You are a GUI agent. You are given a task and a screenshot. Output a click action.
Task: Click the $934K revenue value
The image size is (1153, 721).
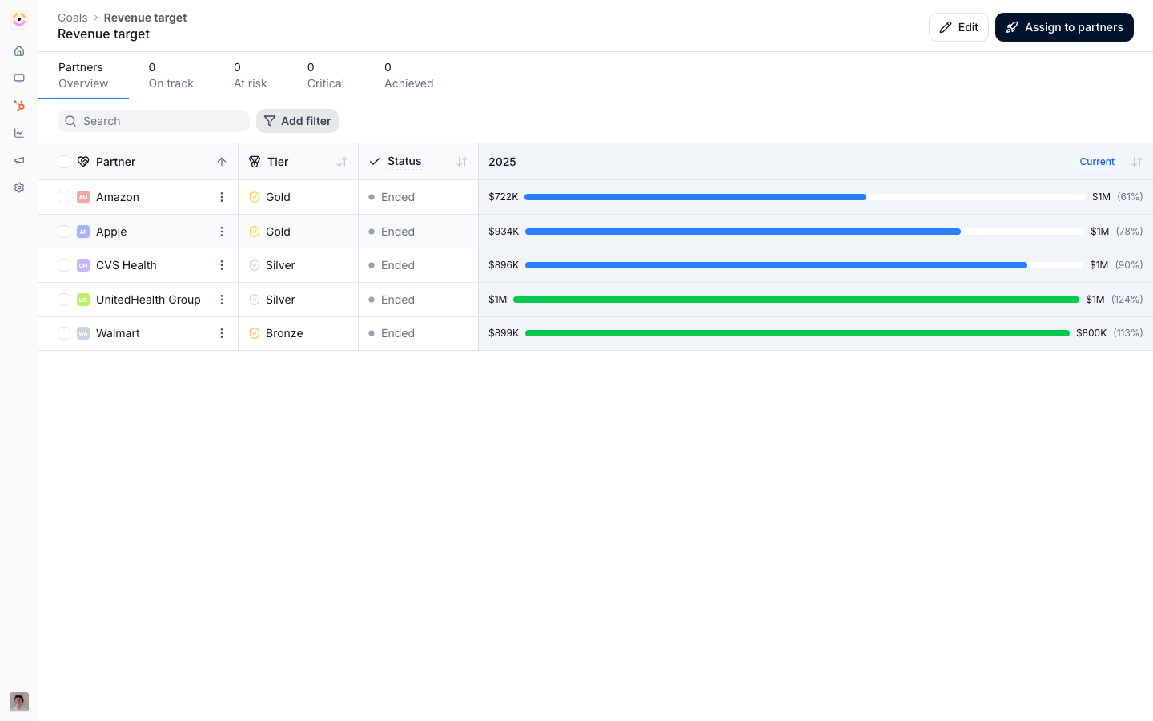point(504,232)
